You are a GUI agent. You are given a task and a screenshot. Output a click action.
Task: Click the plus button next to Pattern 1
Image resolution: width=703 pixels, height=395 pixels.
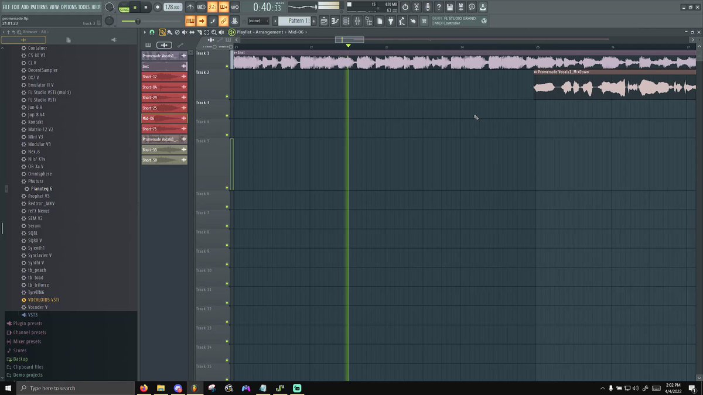point(313,21)
